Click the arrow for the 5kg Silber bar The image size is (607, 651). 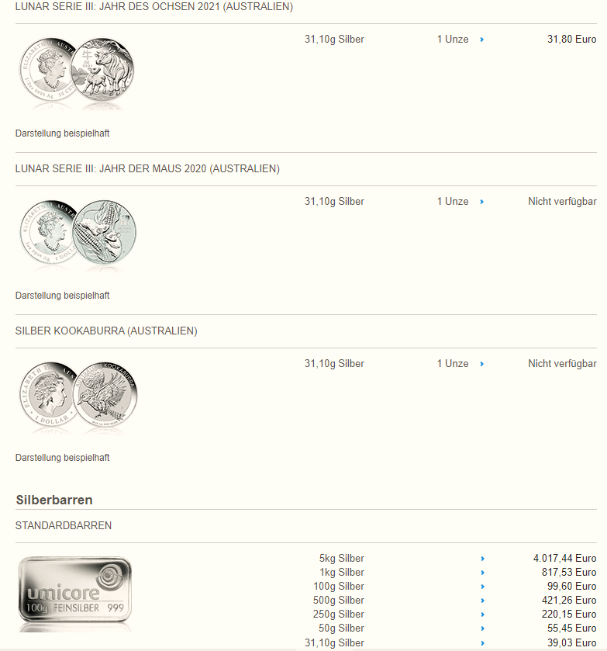(x=482, y=559)
